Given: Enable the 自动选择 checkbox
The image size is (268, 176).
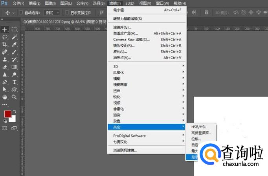Looking at the screenshot, I should pyautogui.click(x=21, y=12).
